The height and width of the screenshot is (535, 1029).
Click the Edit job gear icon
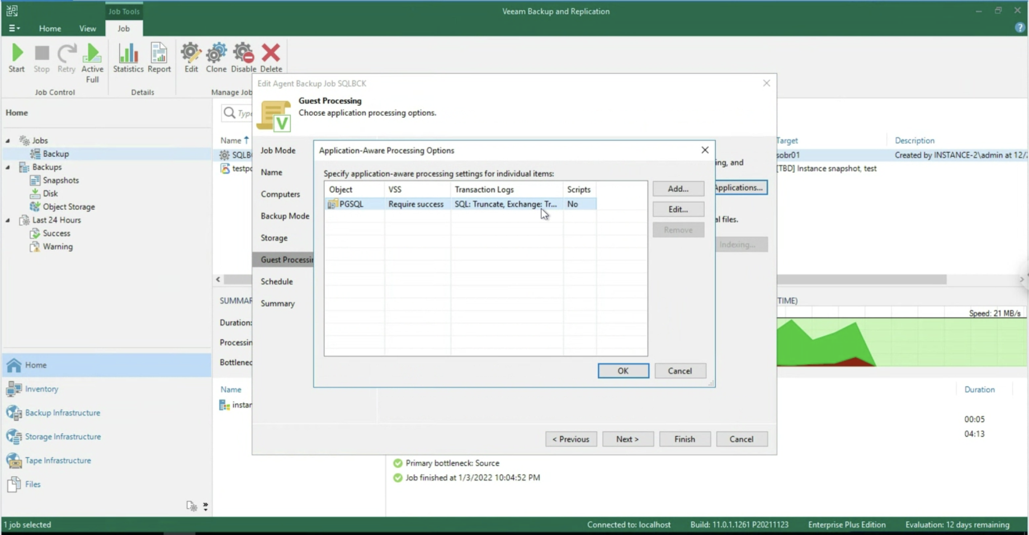pyautogui.click(x=191, y=58)
